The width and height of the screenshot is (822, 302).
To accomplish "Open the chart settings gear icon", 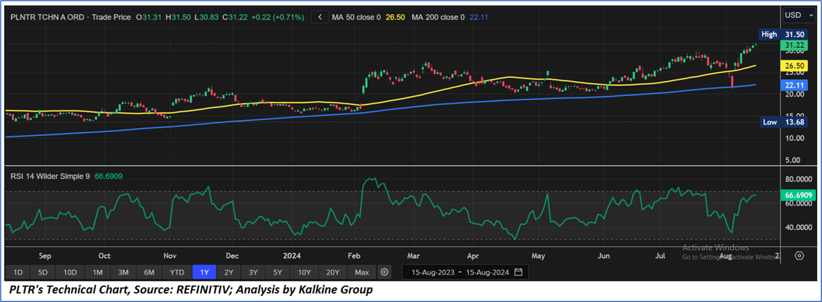I will (x=385, y=272).
